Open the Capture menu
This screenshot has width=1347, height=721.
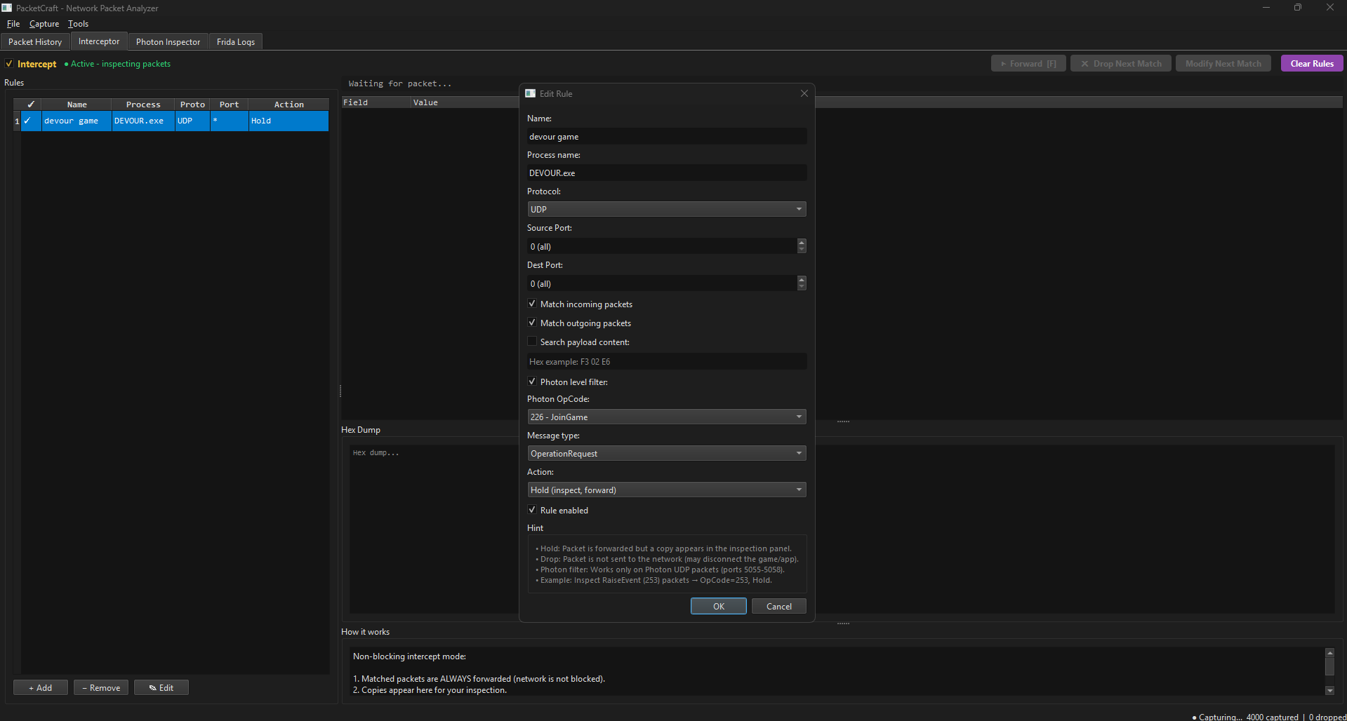(44, 24)
